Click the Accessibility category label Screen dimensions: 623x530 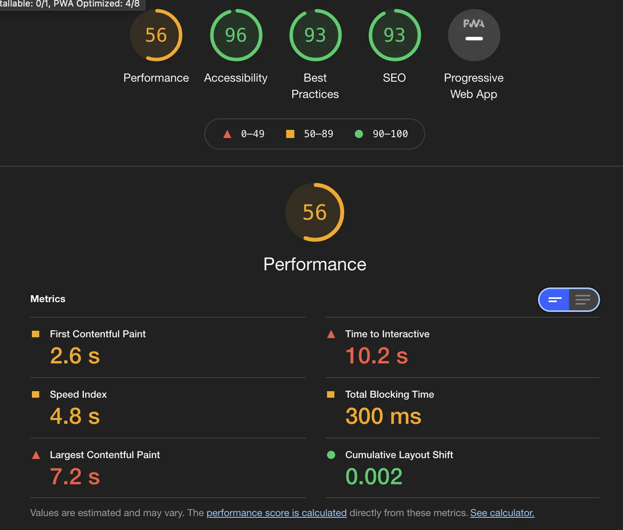click(x=236, y=78)
